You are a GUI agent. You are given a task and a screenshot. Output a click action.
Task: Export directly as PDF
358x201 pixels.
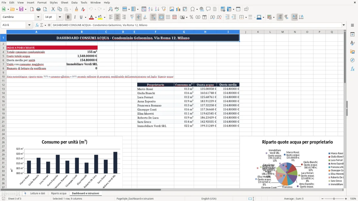pyautogui.click(x=32, y=9)
